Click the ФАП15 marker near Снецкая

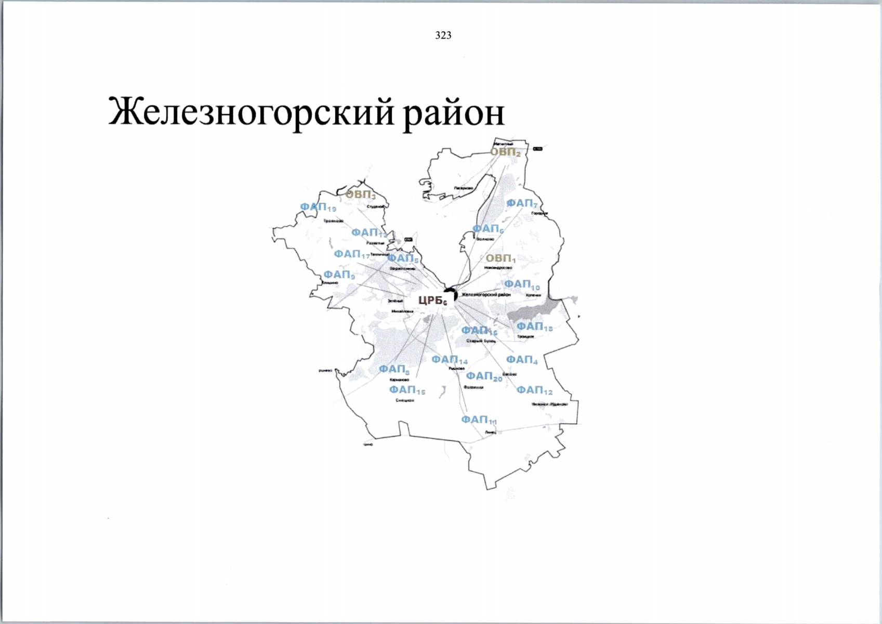point(407,390)
